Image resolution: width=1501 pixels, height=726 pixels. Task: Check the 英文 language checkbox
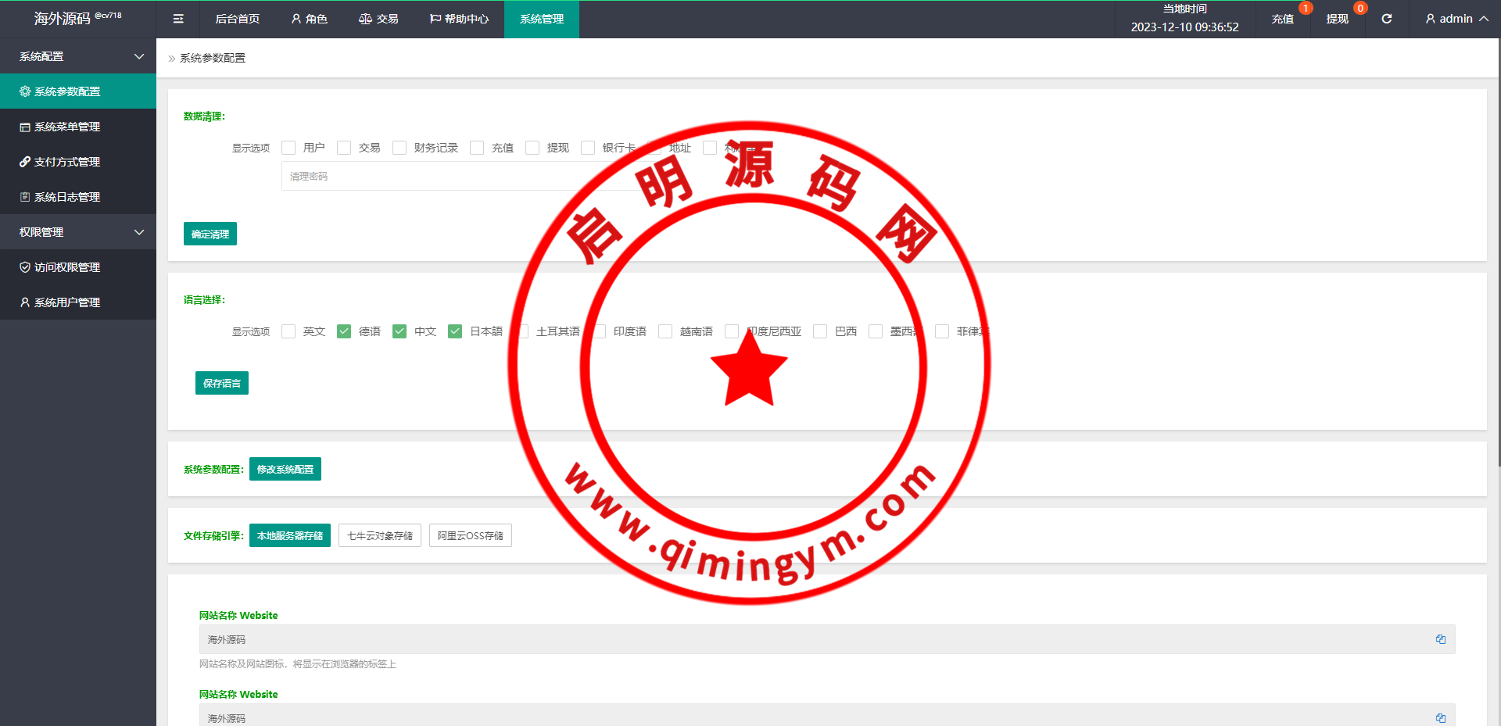288,331
